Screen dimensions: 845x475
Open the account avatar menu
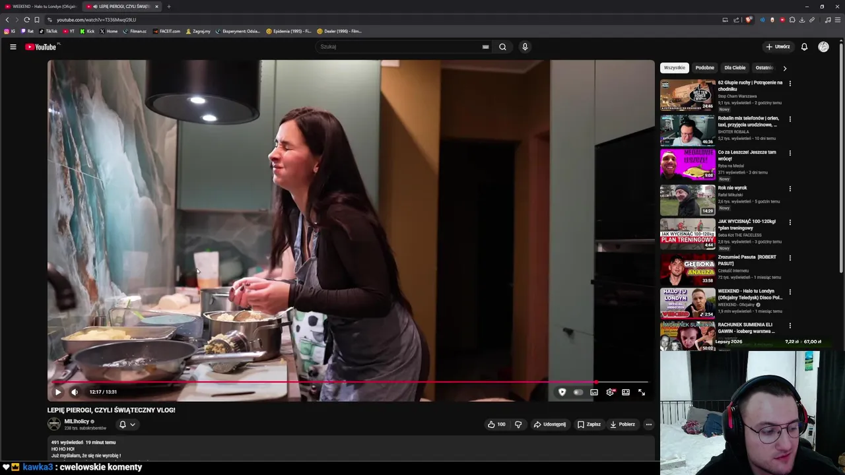(x=823, y=47)
